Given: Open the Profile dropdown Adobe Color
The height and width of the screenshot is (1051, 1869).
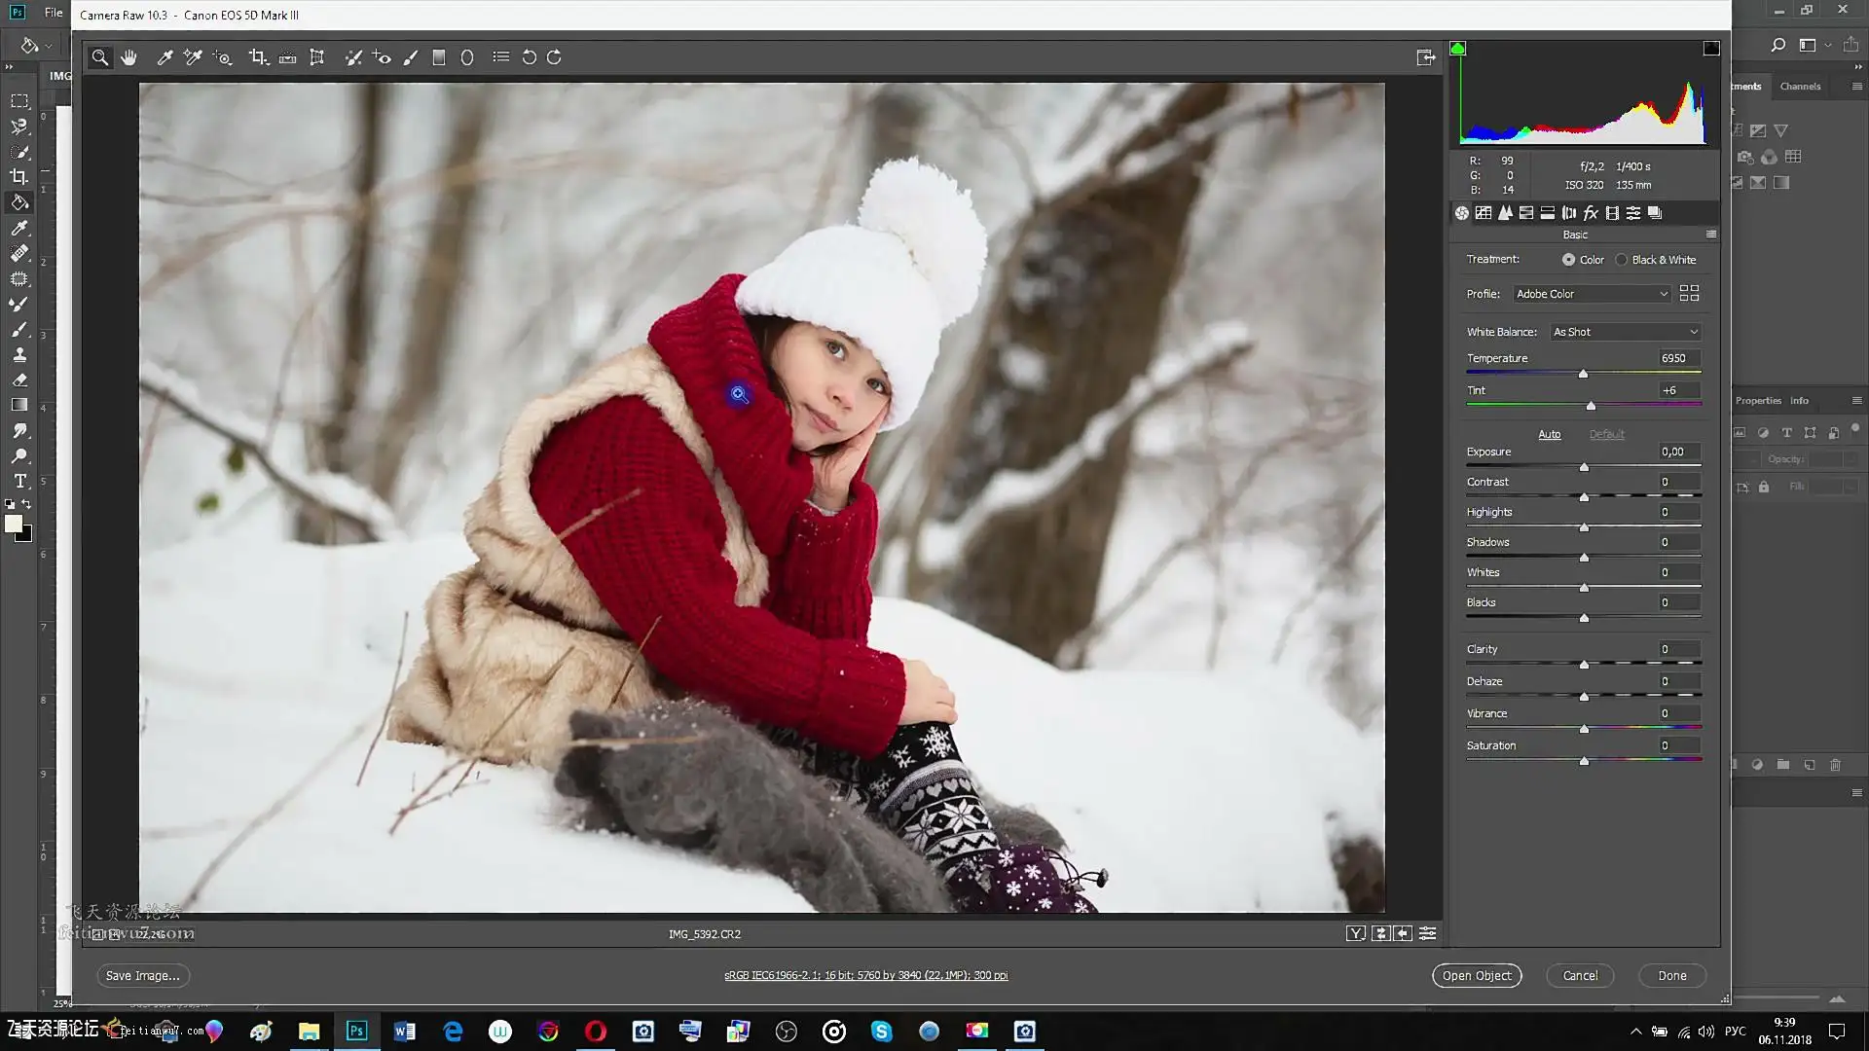Looking at the screenshot, I should tap(1592, 294).
